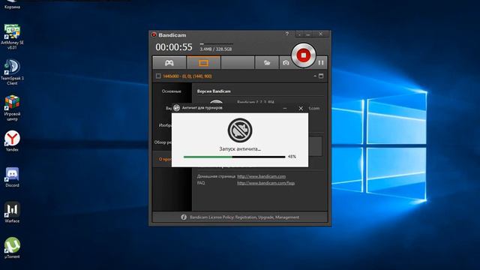The image size is (480, 270).
Task: Click the Bandicam logo in the title bar
Action: [x=154, y=35]
